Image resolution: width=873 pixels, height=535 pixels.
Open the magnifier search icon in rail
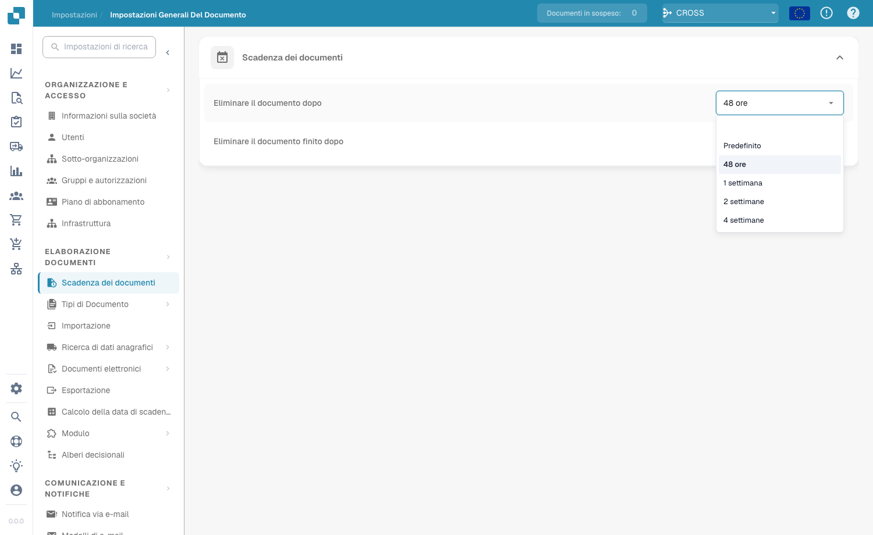pos(16,417)
